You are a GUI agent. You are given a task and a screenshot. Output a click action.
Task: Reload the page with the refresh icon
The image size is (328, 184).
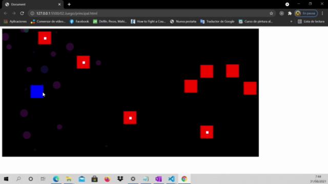(x=22, y=13)
